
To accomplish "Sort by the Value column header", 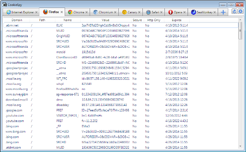I will point(106,20).
